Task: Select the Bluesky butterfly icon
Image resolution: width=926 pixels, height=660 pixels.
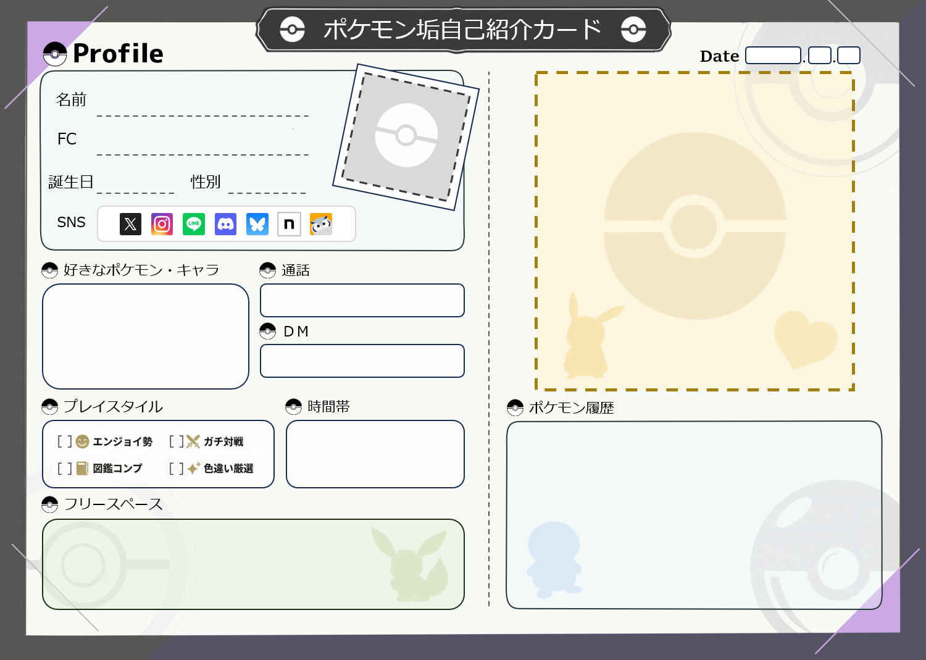Action: pyautogui.click(x=257, y=224)
